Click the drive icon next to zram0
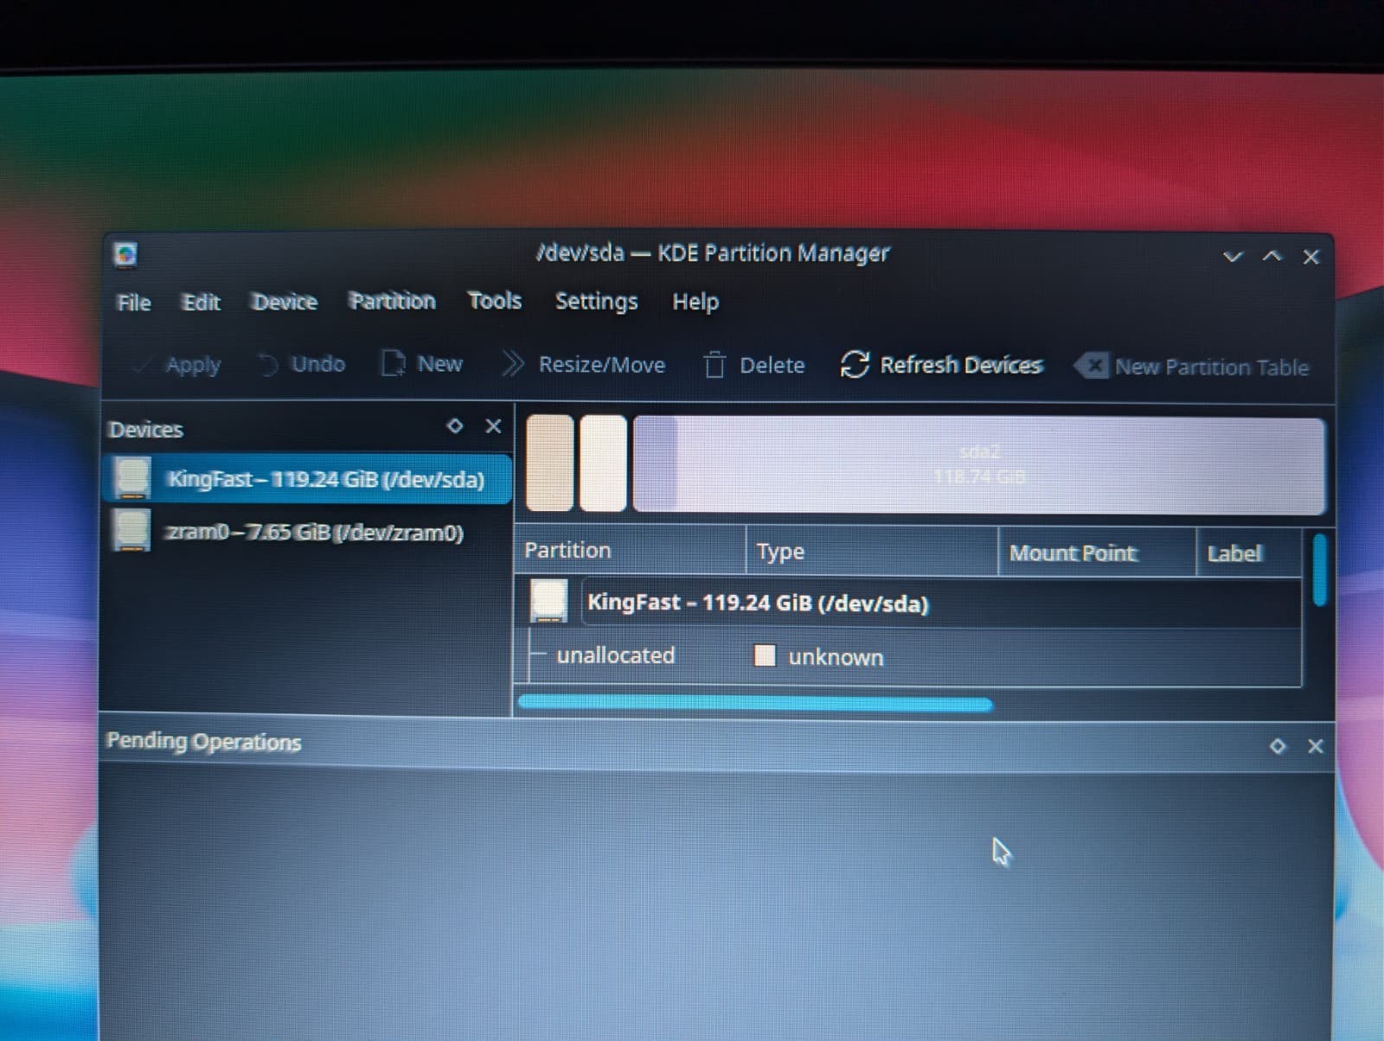This screenshot has height=1041, width=1384. 131,531
